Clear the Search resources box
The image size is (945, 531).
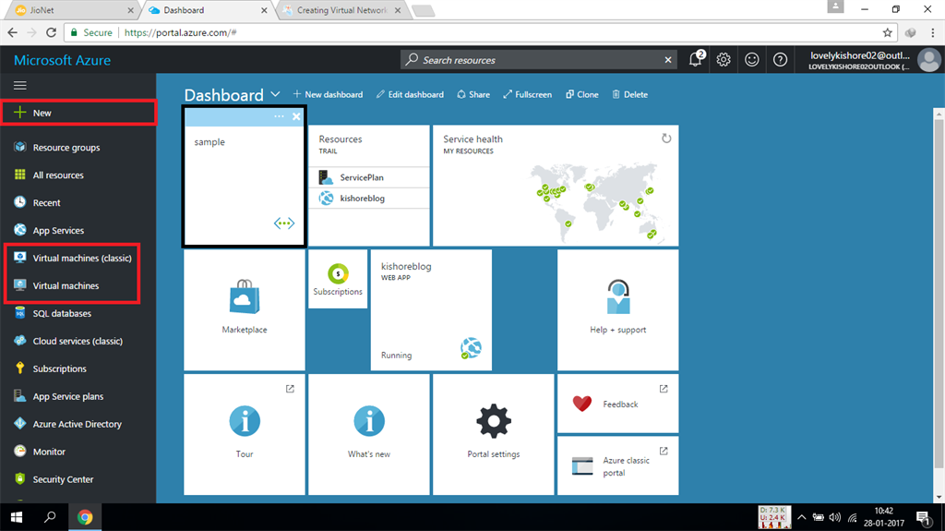point(668,60)
